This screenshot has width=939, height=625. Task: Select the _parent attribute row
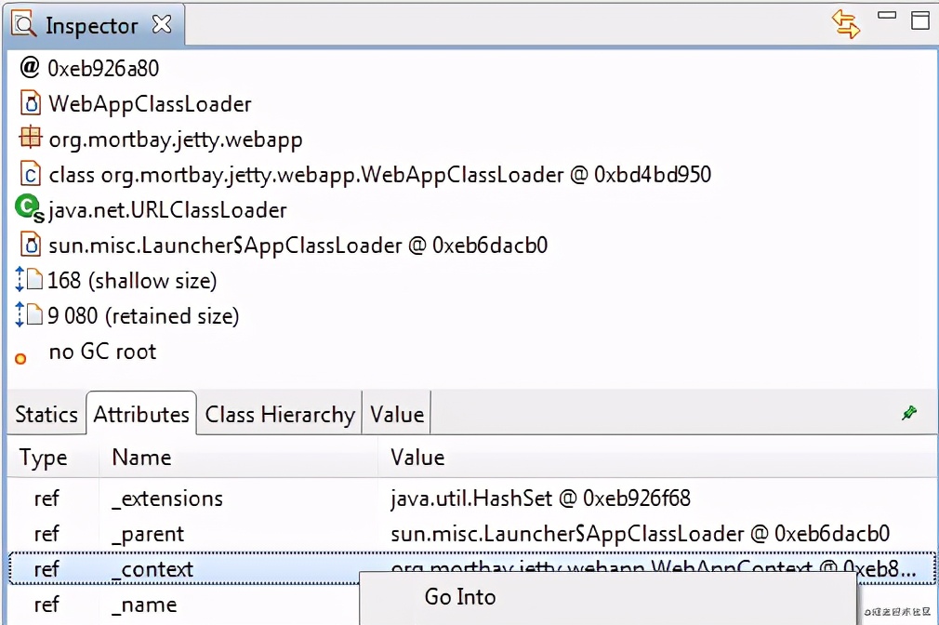[148, 534]
